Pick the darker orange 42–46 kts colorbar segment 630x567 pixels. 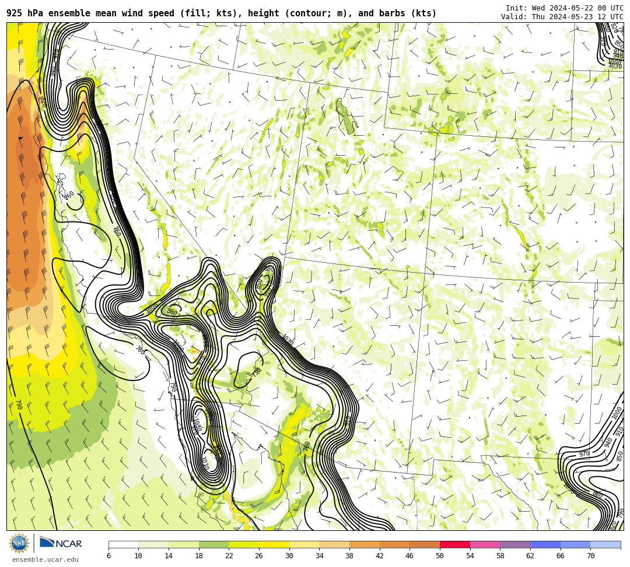pyautogui.click(x=394, y=544)
